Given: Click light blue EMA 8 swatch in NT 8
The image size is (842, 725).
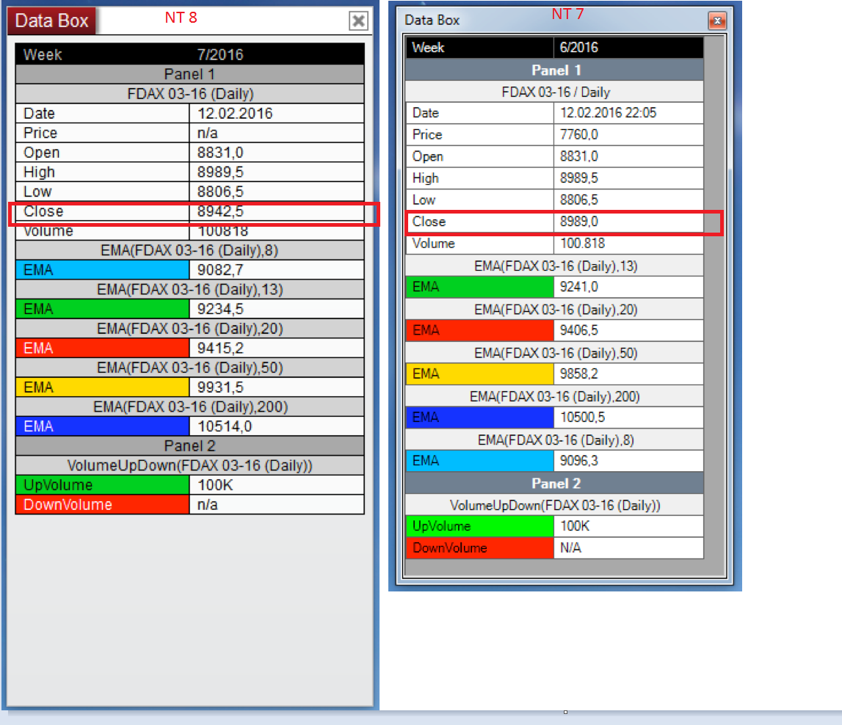Looking at the screenshot, I should point(103,270).
